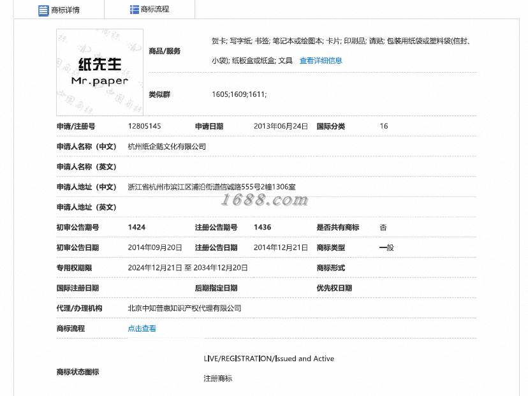The height and width of the screenshot is (396, 528).
Task: Click the 专用权期限 label
Action: tap(74, 268)
